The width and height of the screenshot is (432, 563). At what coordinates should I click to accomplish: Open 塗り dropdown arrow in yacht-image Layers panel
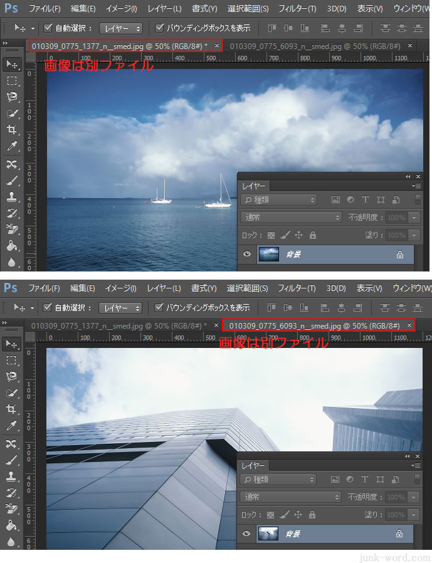414,235
